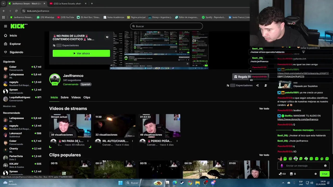The width and height of the screenshot is (333, 187).
Task: Go to Inicio in the Kick sidebar
Action: pos(13,36)
